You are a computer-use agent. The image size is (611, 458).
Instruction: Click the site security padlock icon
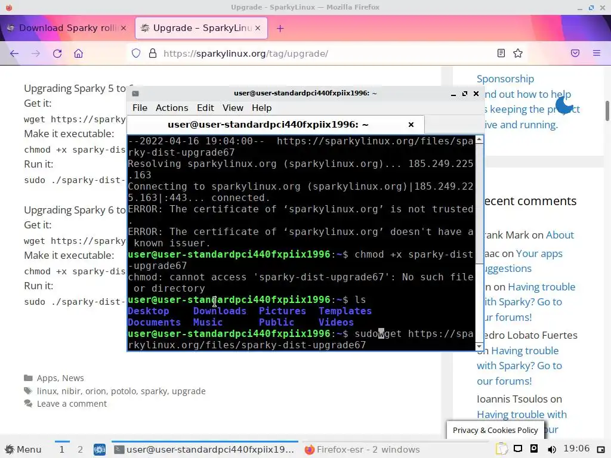pyautogui.click(x=153, y=53)
